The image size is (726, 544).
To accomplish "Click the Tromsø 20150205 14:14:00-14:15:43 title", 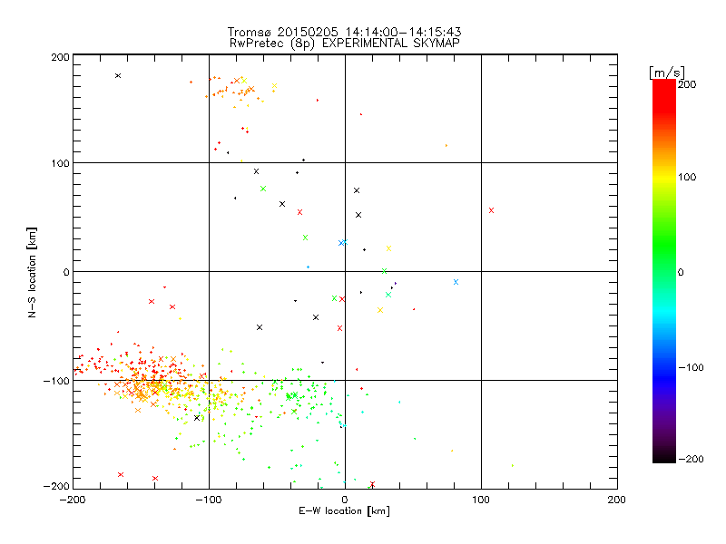I will [x=344, y=32].
